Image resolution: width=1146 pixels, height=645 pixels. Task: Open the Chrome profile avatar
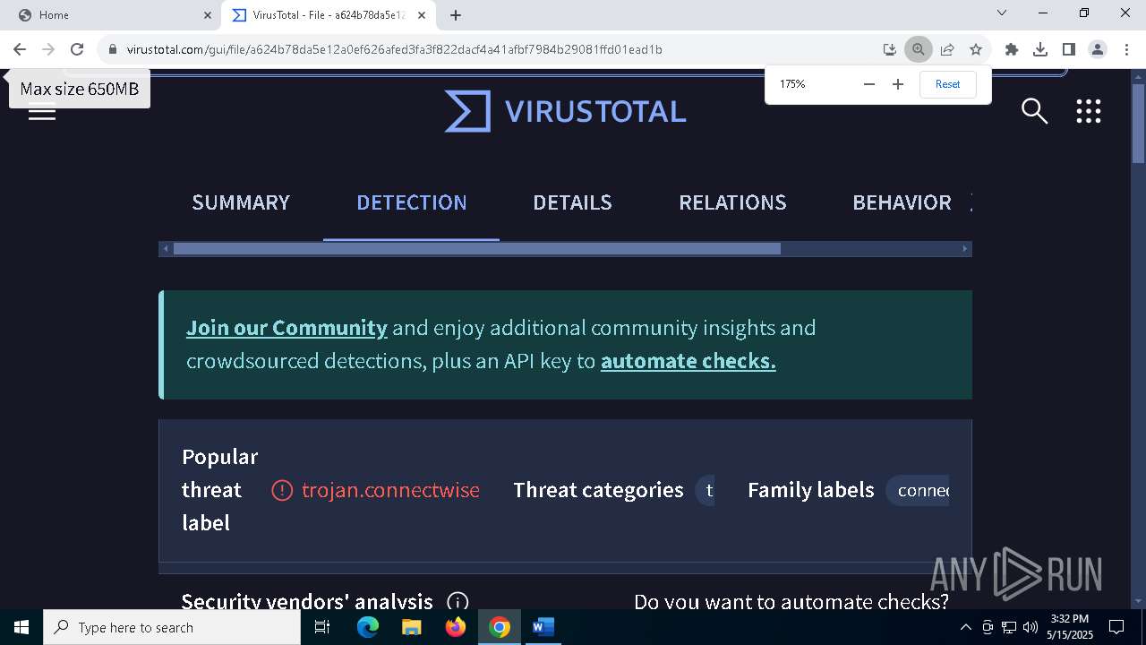tap(1098, 49)
